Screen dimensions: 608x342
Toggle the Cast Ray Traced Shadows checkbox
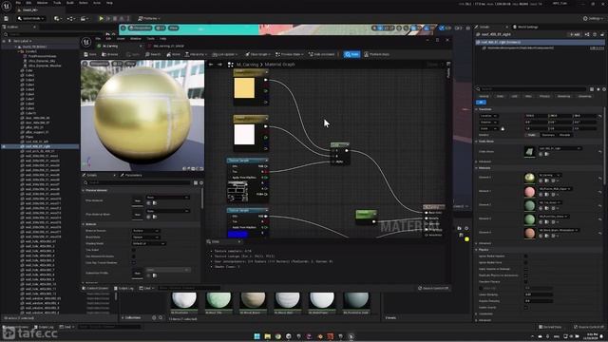point(134,262)
